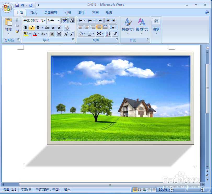212x194 pixels.
Task: Clear formatting with the eraser icon
Action: pyautogui.click(x=67, y=28)
